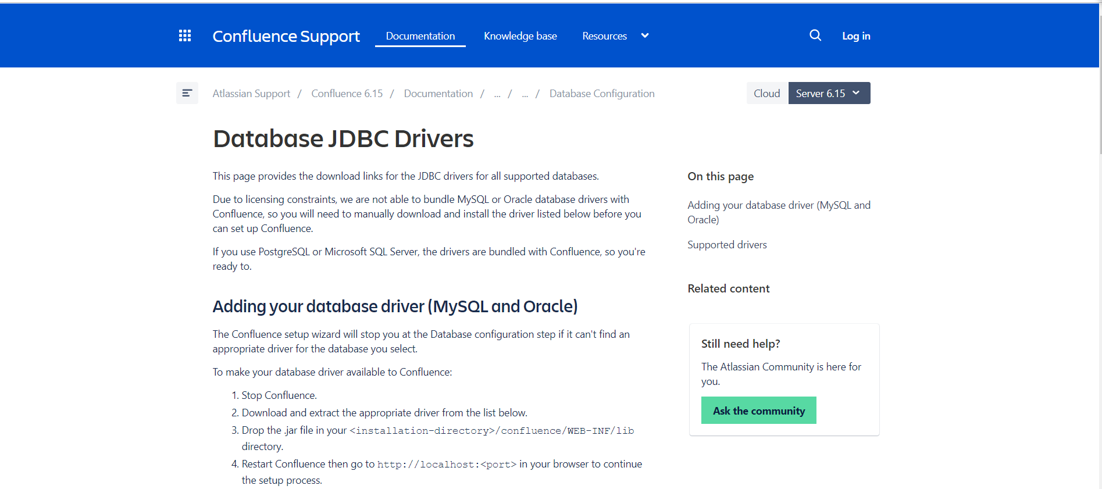Click the Still need help? heading
Viewport: 1102px width, 489px height.
pyautogui.click(x=740, y=344)
